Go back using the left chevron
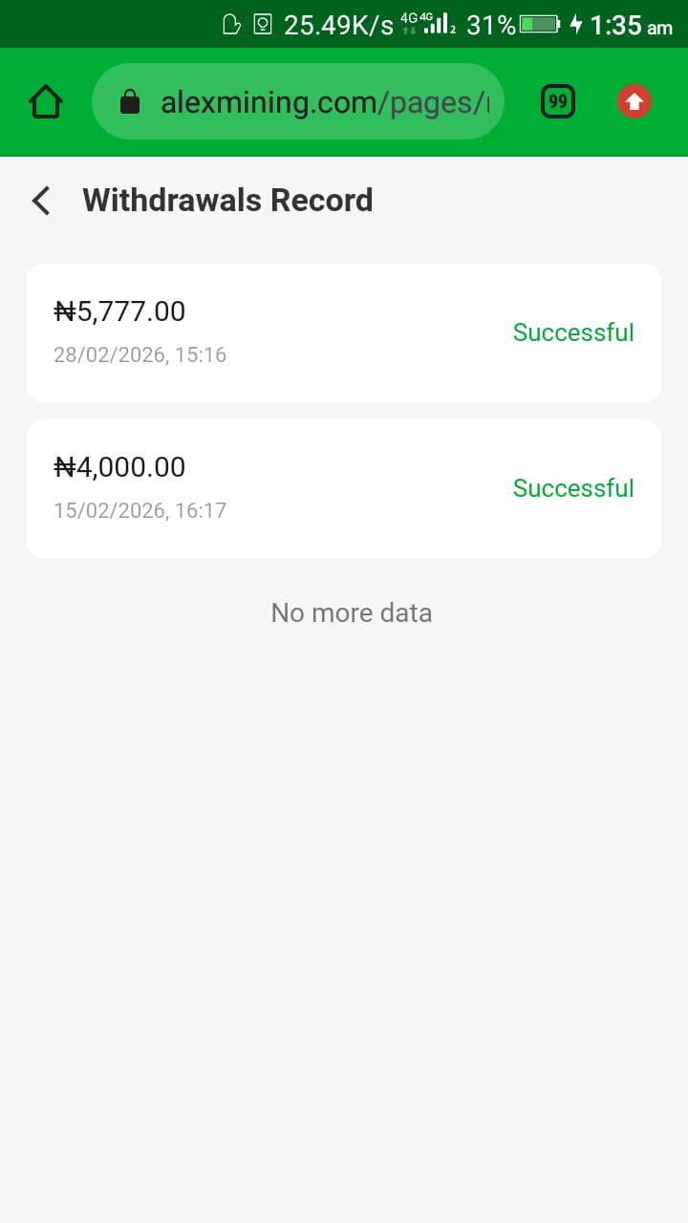This screenshot has height=1223, width=688. coord(40,201)
